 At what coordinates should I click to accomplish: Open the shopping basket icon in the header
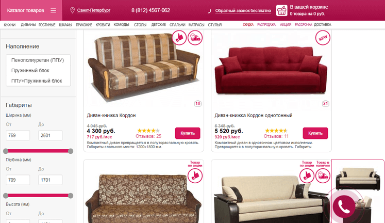281,10
